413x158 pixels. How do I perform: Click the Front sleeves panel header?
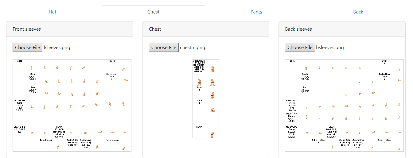(x=27, y=29)
